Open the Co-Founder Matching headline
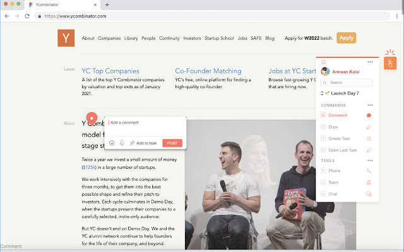The image size is (404, 252). click(208, 71)
